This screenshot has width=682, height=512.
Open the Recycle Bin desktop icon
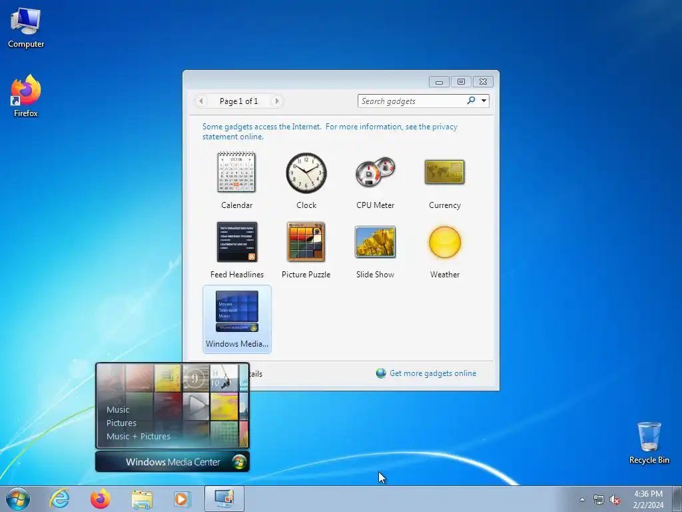(649, 443)
